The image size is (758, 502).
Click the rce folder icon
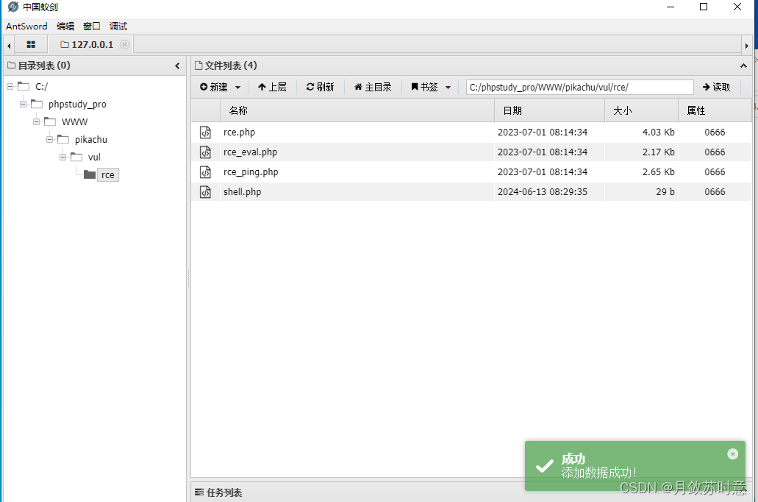coord(90,174)
